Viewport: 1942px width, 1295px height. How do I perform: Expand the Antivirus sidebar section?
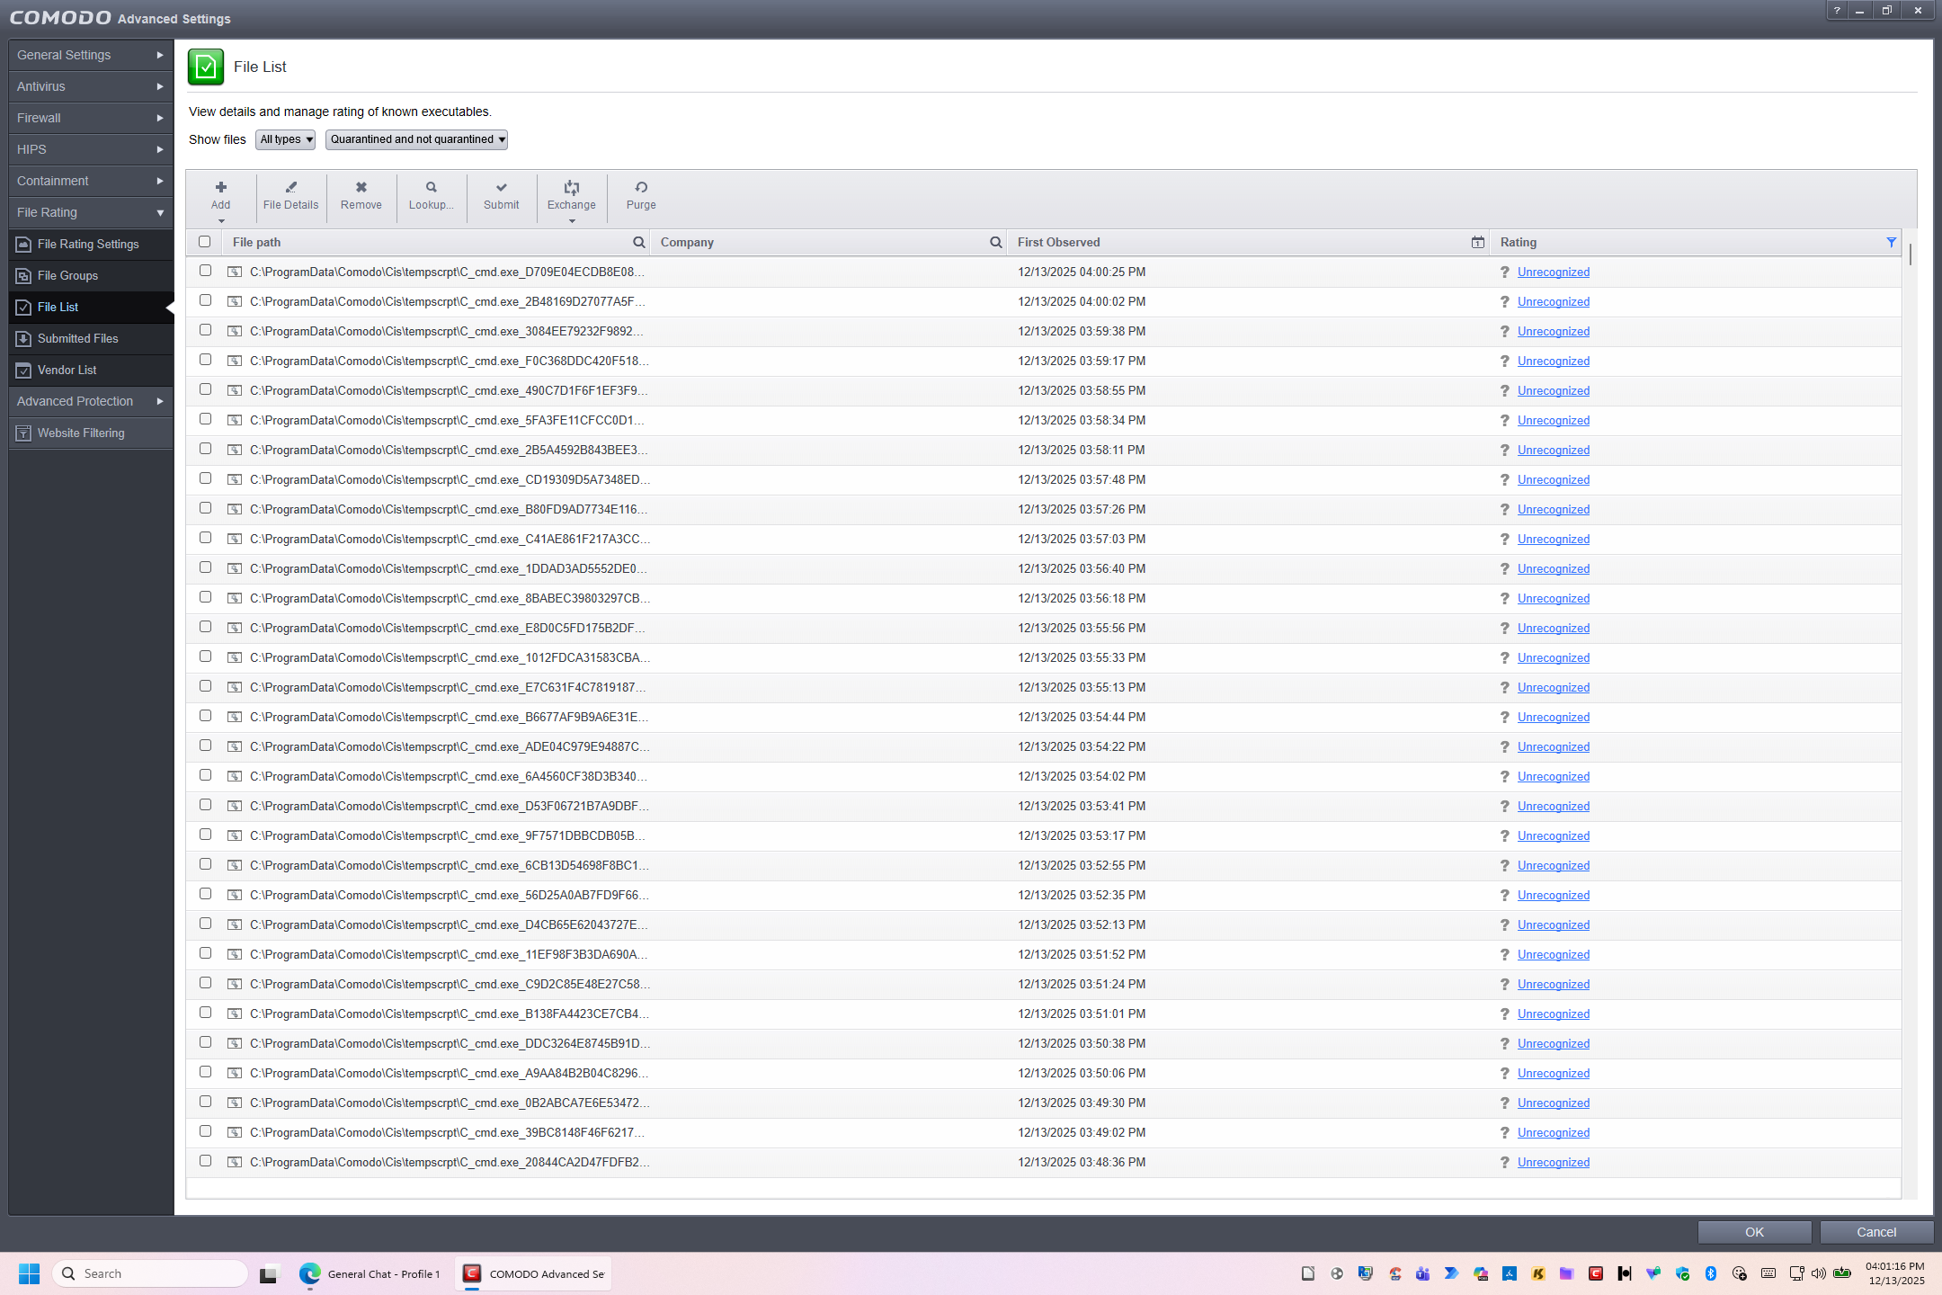(90, 86)
